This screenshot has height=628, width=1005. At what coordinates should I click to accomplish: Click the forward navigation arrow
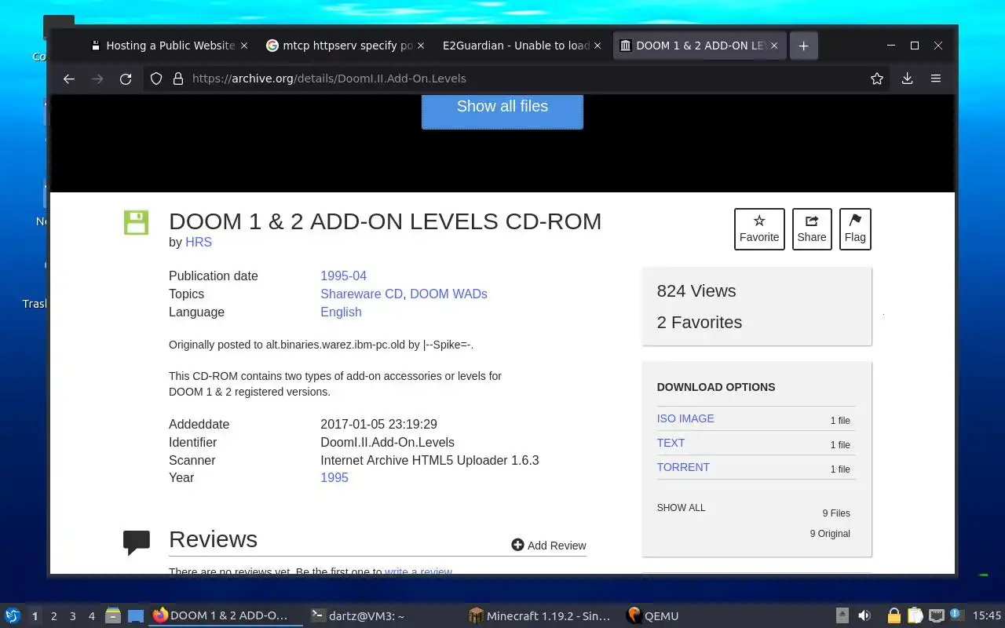[97, 78]
